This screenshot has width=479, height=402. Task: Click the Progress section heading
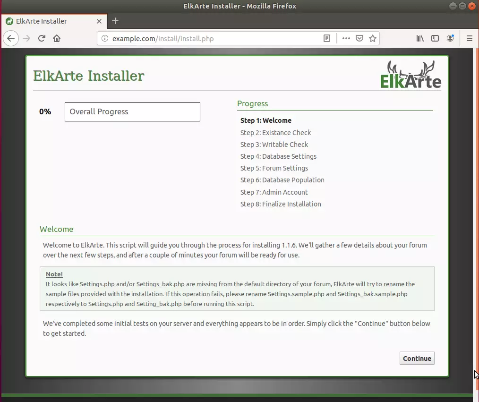tap(253, 103)
